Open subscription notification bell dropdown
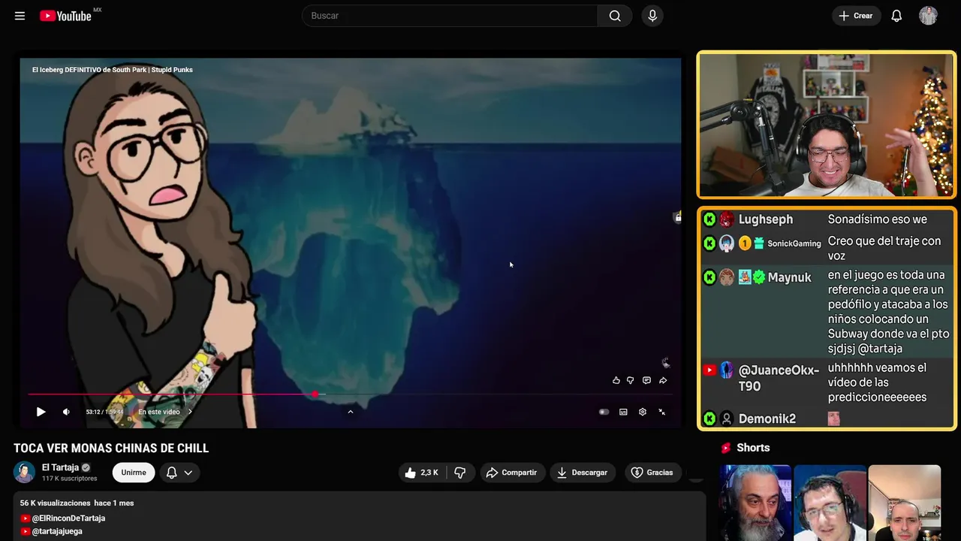The image size is (961, 541). click(179, 473)
